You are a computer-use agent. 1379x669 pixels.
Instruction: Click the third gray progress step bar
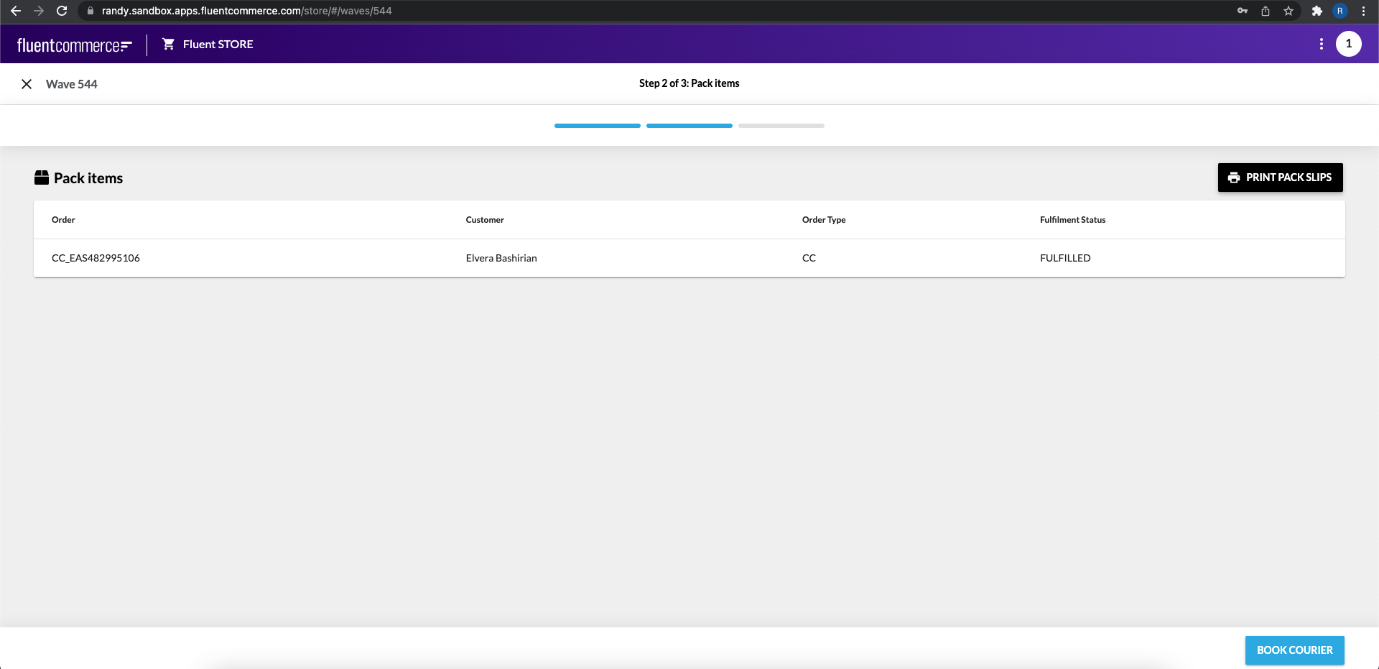pyautogui.click(x=781, y=126)
